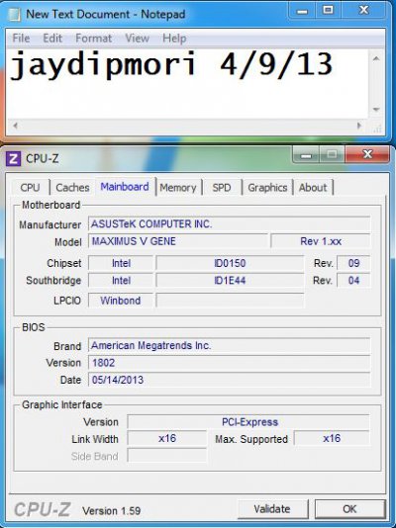
Task: Open the File menu in Notepad
Action: coord(21,38)
